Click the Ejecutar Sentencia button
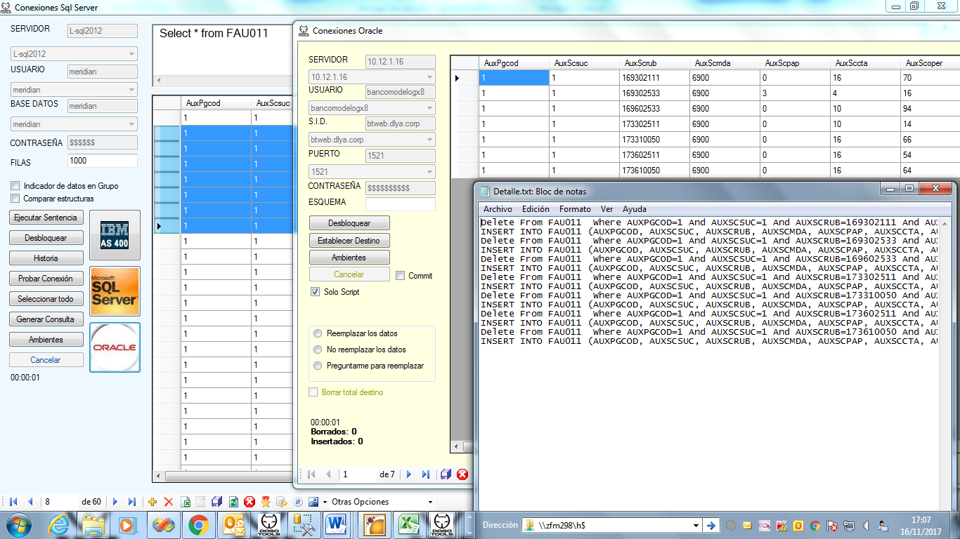 (46, 218)
